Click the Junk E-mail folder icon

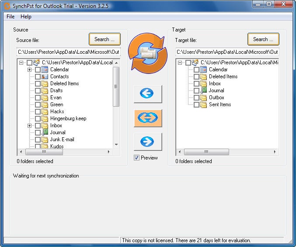[45, 139]
